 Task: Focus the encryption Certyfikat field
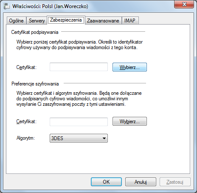click(79, 122)
